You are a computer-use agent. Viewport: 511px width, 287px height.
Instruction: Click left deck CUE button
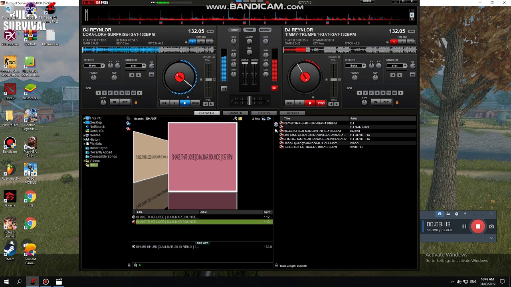pyautogui.click(x=164, y=103)
